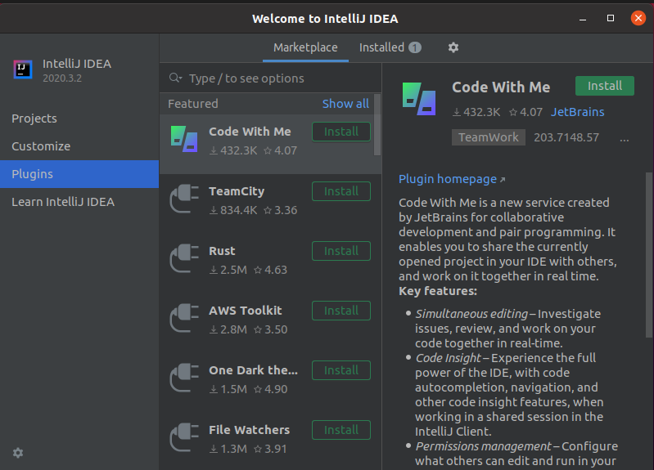Click the Installed tab count badge
Viewport: 654px width, 470px height.
click(415, 47)
